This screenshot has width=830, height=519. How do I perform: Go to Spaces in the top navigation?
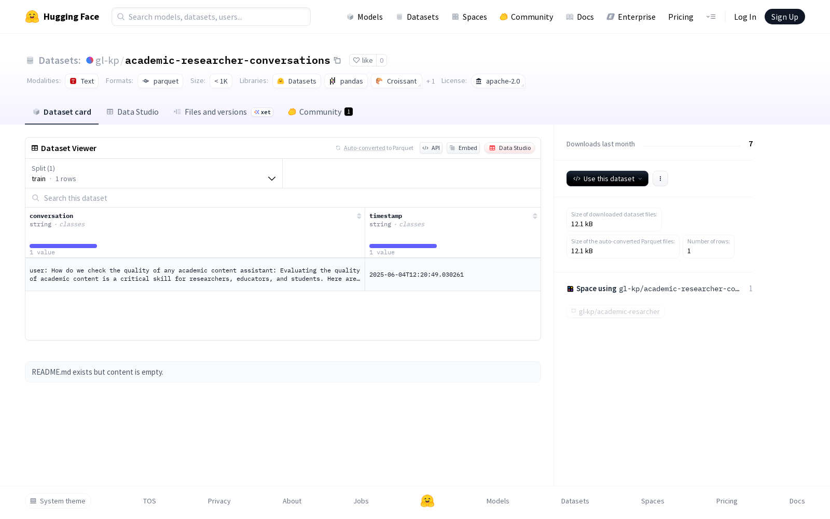[469, 17]
